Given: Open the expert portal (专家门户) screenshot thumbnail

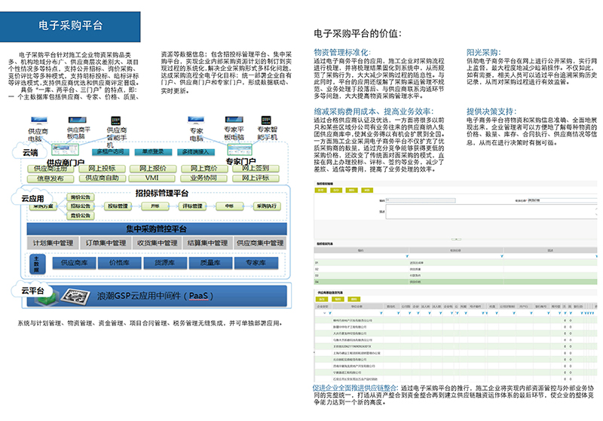Looking at the screenshot, I should click(x=239, y=150).
